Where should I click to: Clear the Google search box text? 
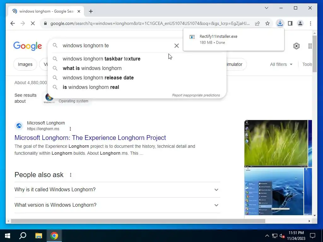tap(177, 46)
